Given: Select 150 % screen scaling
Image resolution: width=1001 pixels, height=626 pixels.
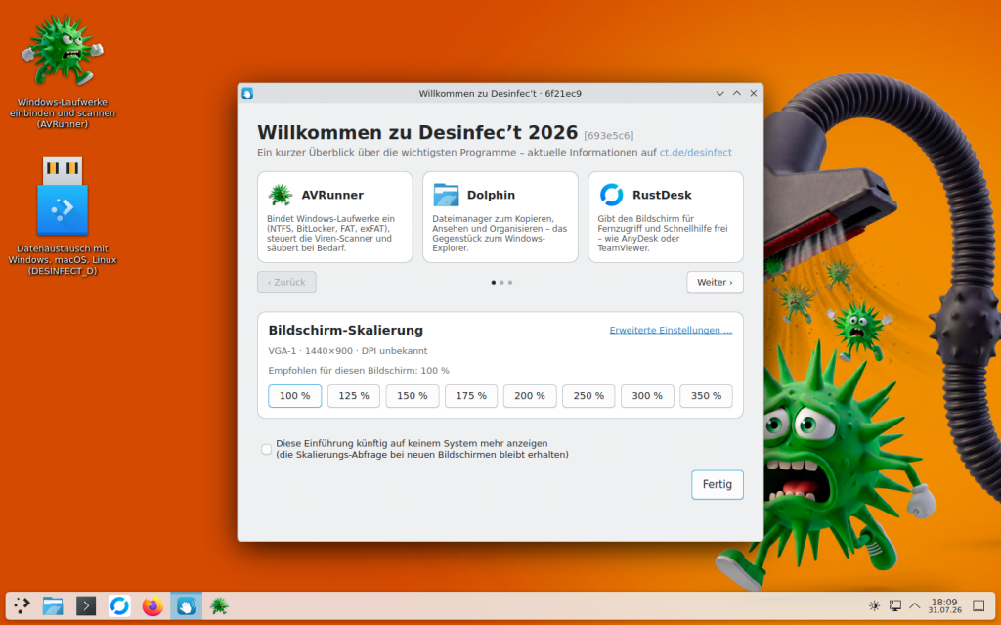Looking at the screenshot, I should [x=413, y=396].
